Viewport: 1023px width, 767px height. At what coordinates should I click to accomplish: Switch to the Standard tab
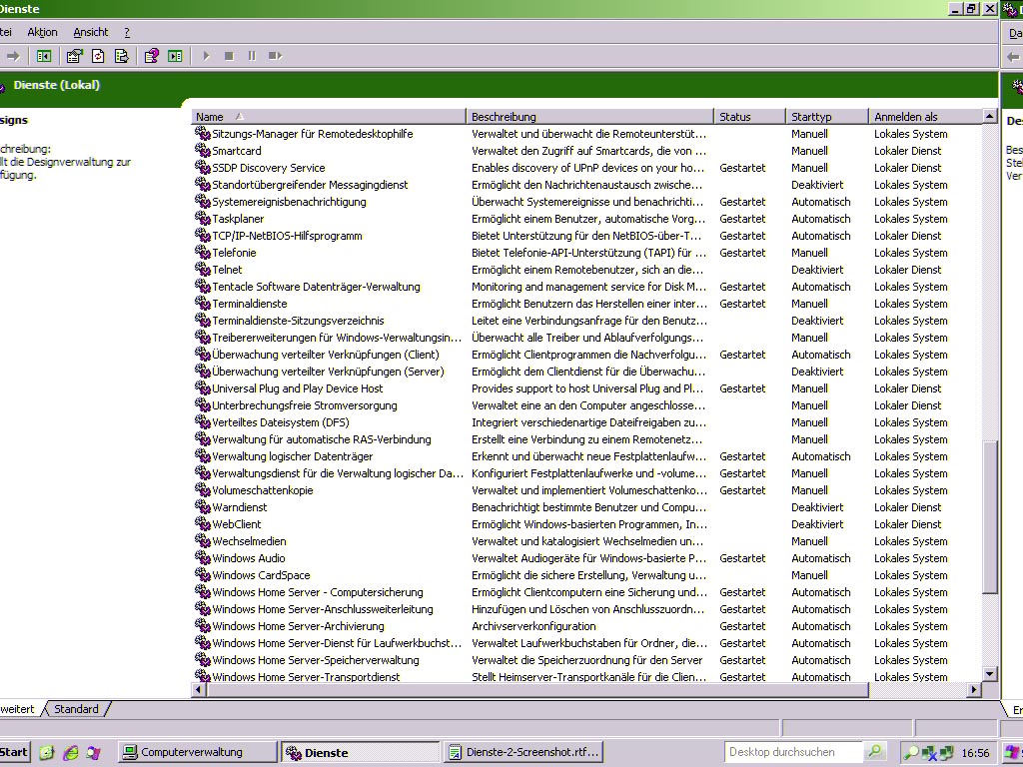pos(77,709)
